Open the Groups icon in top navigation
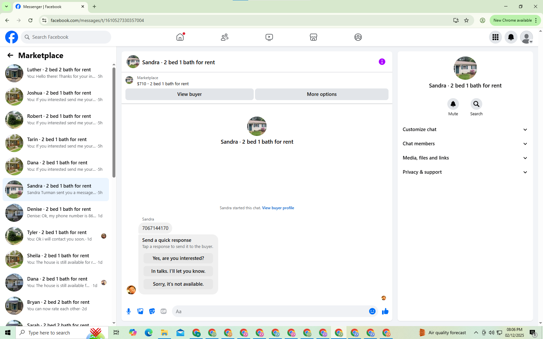The width and height of the screenshot is (543, 339). tap(358, 37)
